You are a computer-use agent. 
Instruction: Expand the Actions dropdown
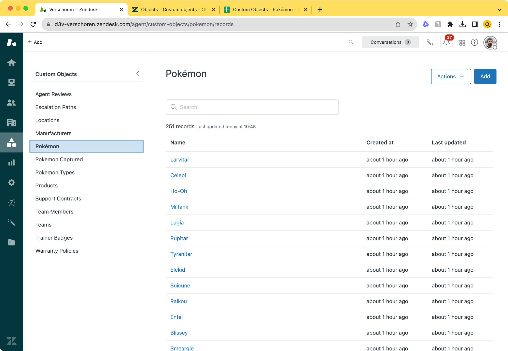451,76
